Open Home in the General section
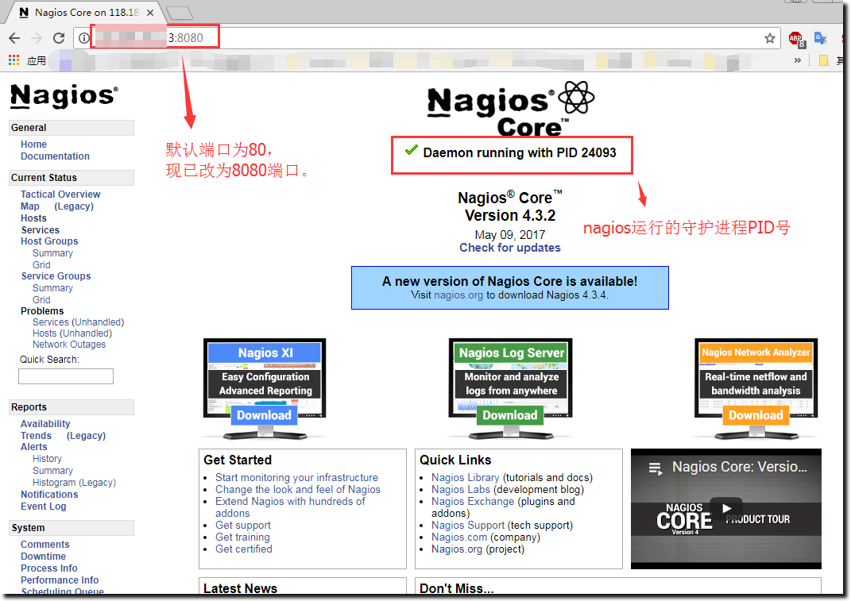Viewport: 851px width, 601px height. tap(33, 144)
